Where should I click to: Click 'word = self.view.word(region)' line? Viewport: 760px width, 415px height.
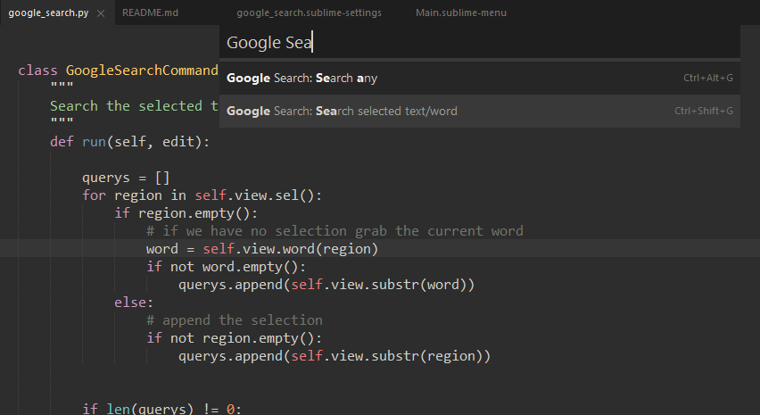[x=262, y=249]
